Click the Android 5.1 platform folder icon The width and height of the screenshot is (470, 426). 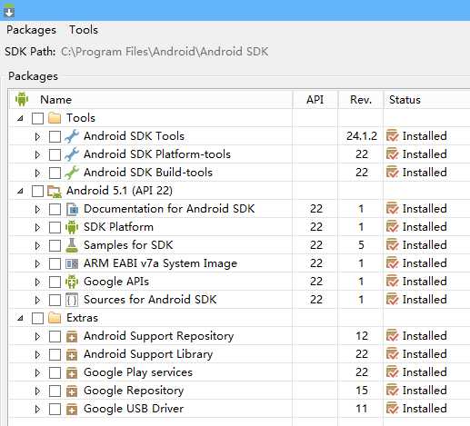pyautogui.click(x=55, y=192)
